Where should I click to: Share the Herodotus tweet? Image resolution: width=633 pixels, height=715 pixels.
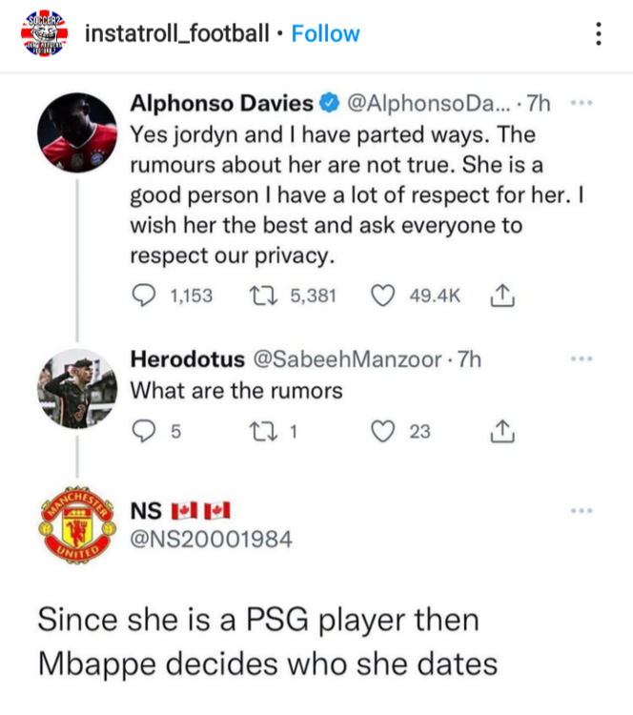pyautogui.click(x=501, y=433)
